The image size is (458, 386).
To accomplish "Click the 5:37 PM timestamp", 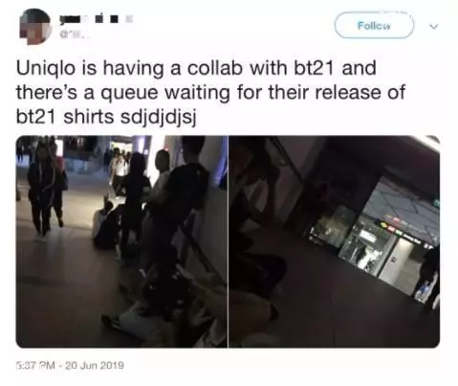I will pyautogui.click(x=35, y=365).
